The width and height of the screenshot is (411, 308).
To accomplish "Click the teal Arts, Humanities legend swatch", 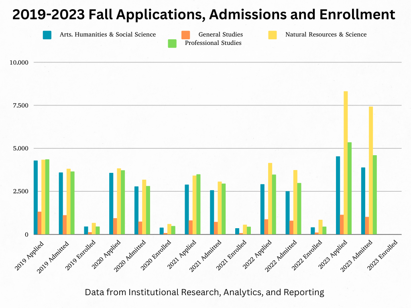I will pos(47,35).
